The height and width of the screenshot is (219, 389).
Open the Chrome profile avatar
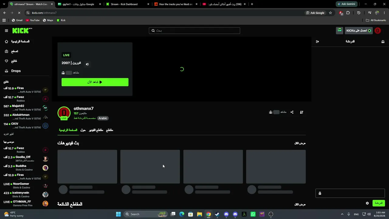[x=377, y=13]
